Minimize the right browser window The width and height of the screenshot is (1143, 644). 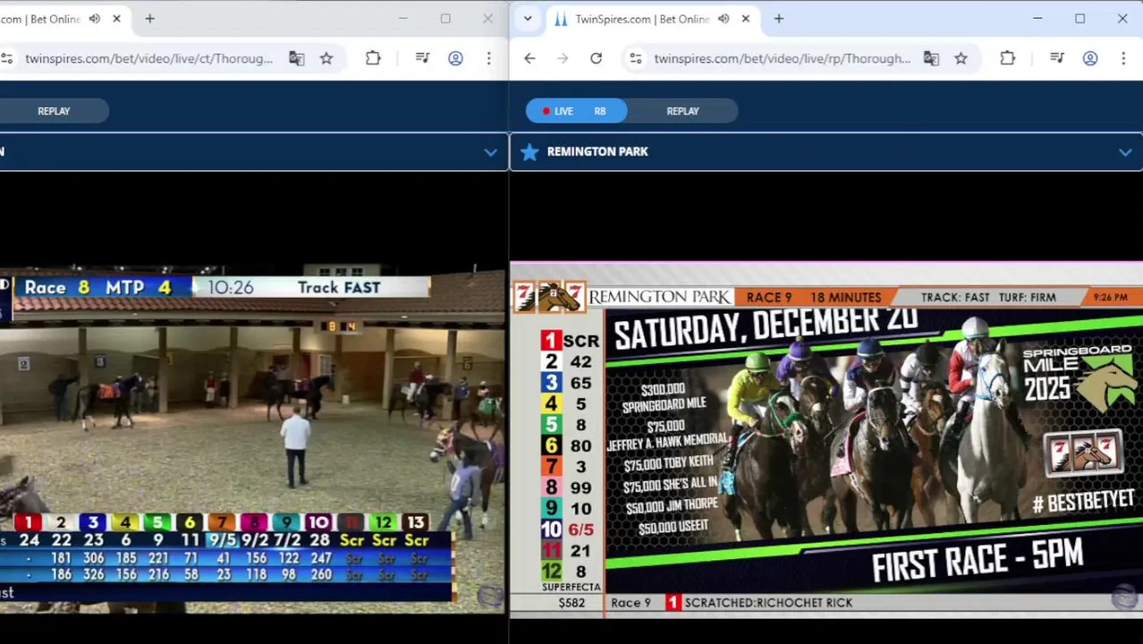1037,19
